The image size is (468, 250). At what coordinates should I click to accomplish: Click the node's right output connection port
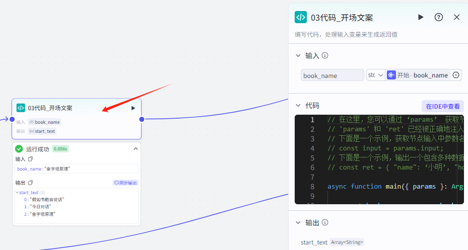click(x=142, y=119)
